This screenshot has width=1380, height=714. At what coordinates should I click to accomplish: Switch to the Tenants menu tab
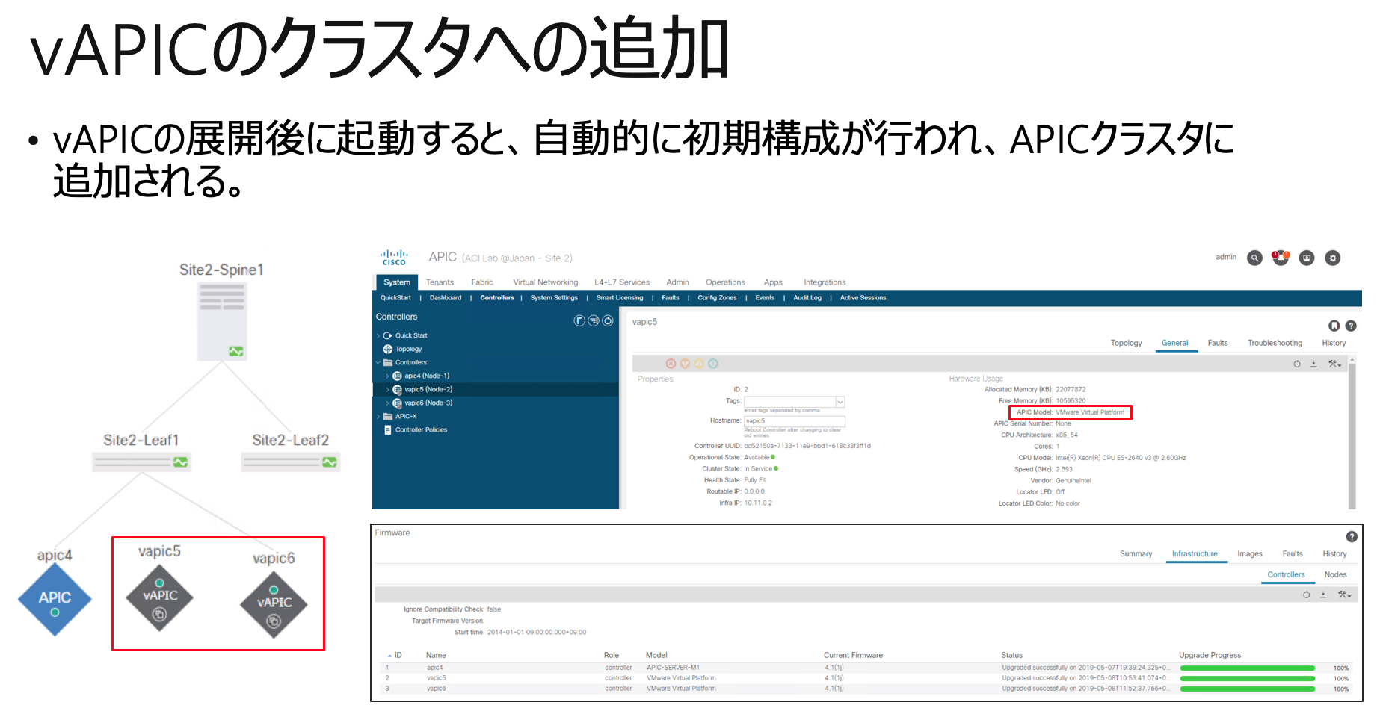point(440,282)
